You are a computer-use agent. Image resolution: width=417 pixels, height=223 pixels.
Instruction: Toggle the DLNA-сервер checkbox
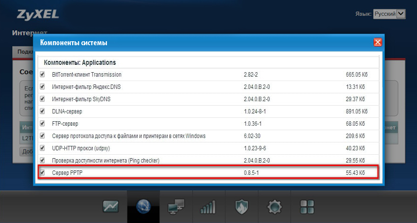[42, 111]
